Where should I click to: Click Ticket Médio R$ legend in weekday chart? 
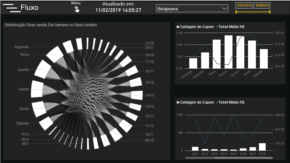[x=231, y=27]
